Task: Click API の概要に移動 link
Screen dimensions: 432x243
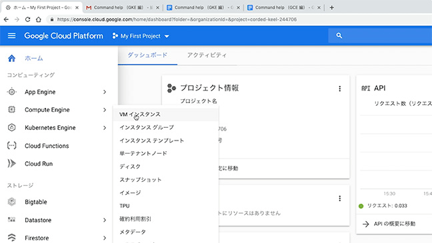Action: click(x=395, y=224)
